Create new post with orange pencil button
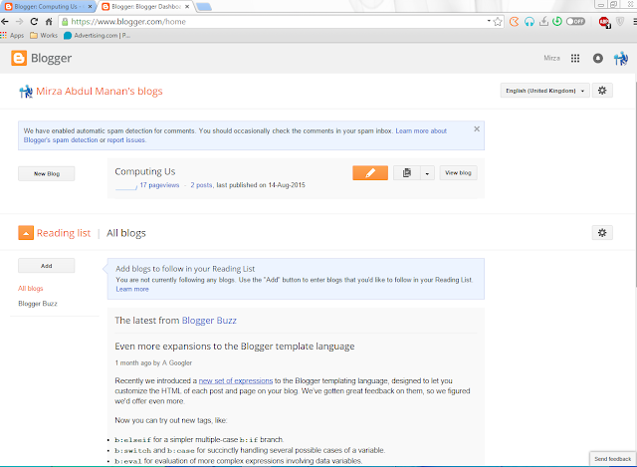This screenshot has width=637, height=467. (x=370, y=172)
